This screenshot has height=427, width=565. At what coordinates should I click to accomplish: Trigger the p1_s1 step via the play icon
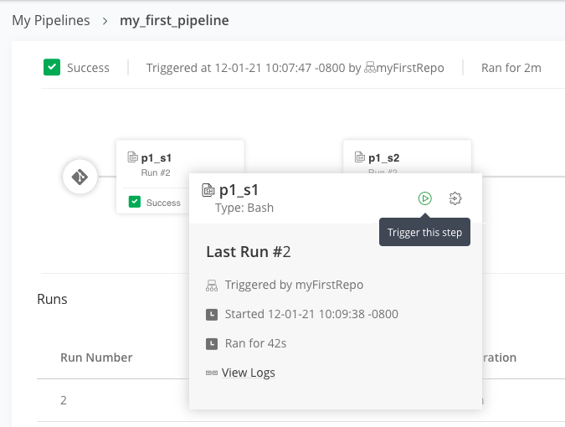click(425, 198)
